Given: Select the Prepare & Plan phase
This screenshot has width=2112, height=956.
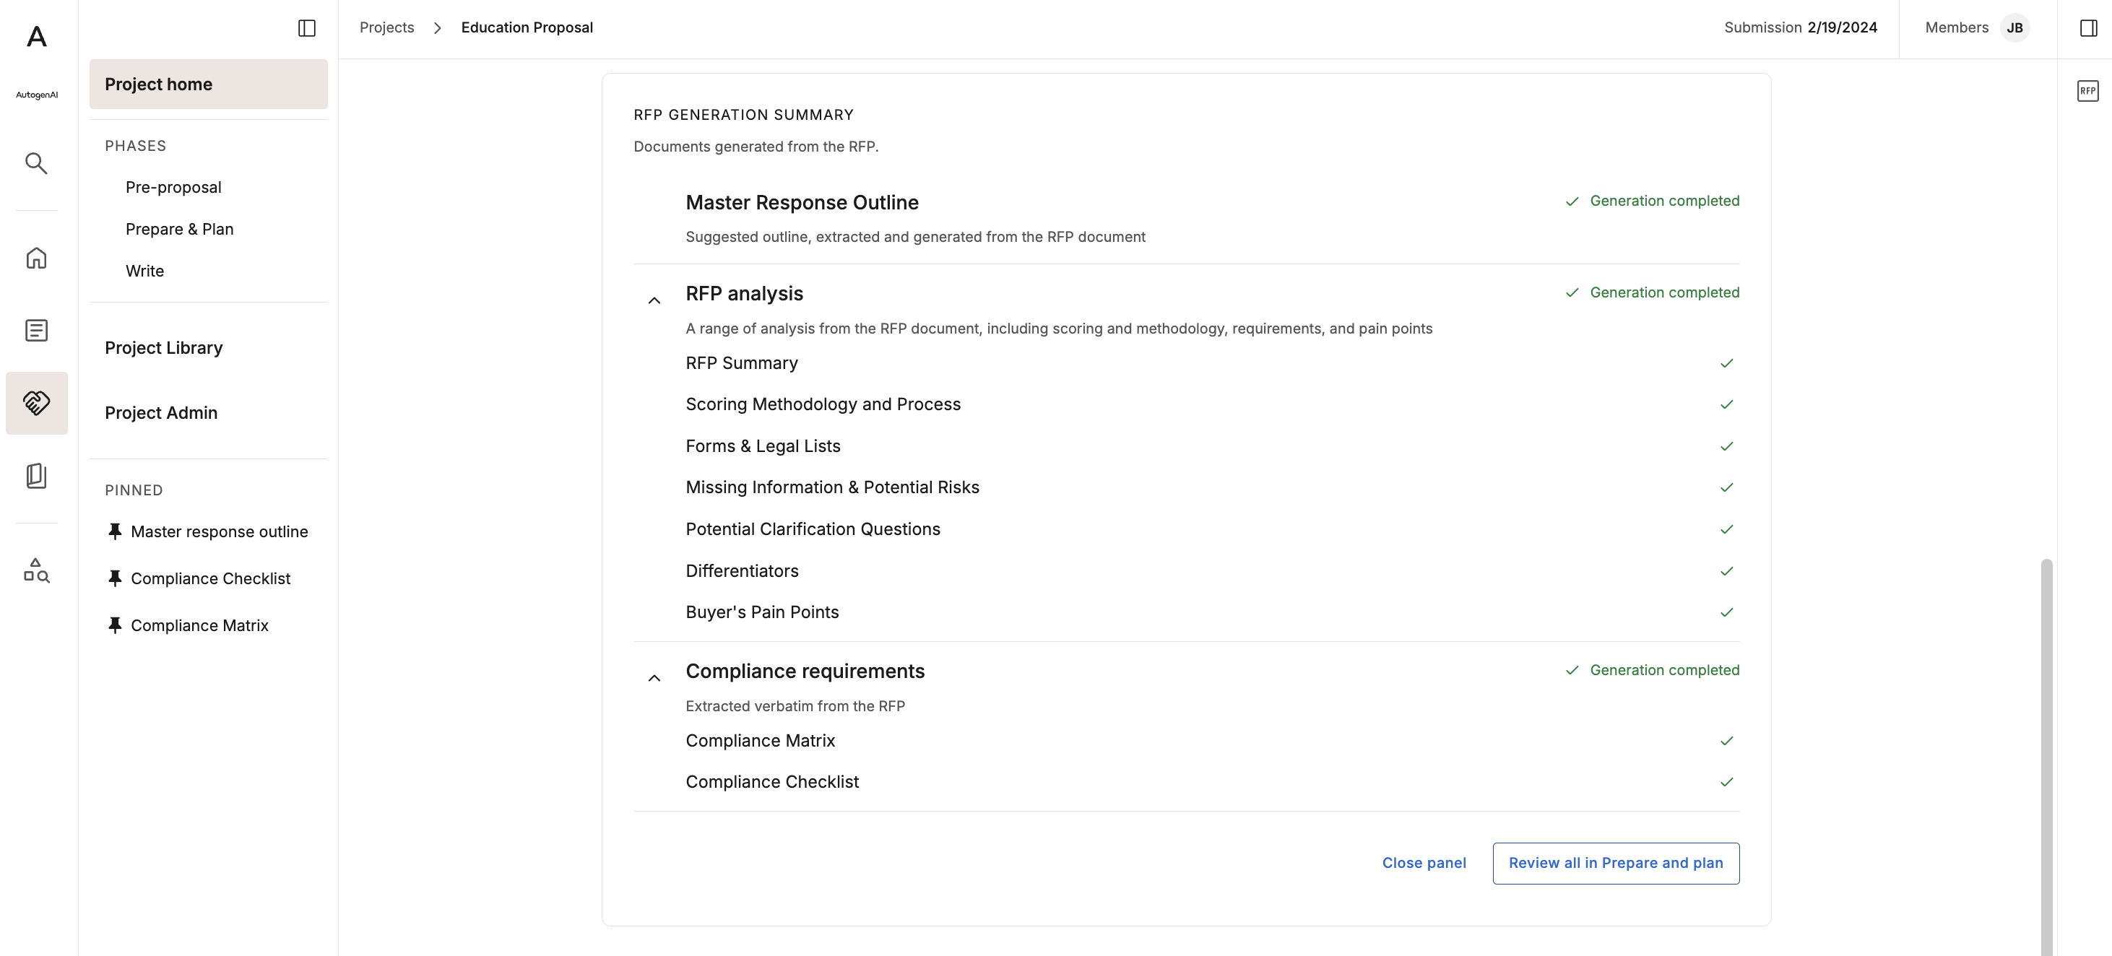Looking at the screenshot, I should click(x=178, y=229).
